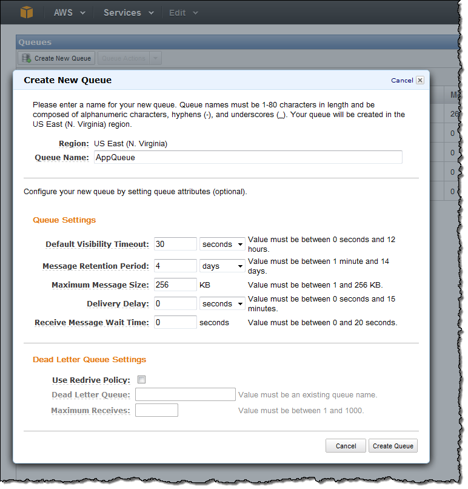This screenshot has width=468, height=489.
Task: Click the Queue Name text field
Action: point(247,157)
